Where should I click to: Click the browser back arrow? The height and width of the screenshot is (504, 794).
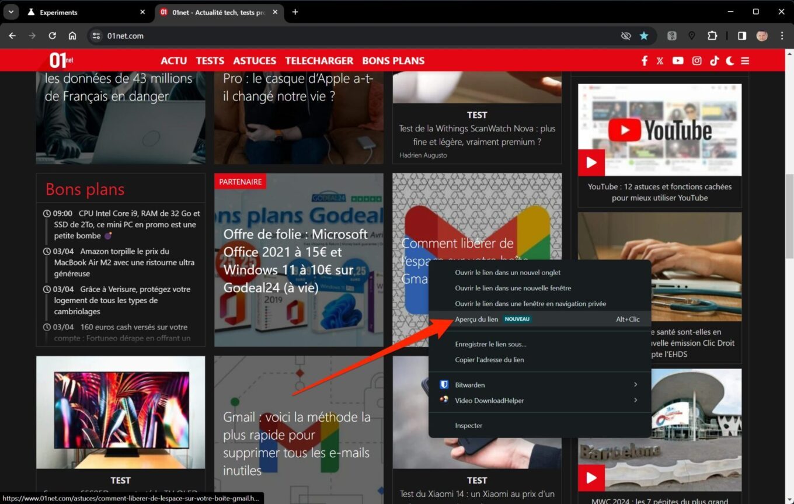[x=12, y=36]
